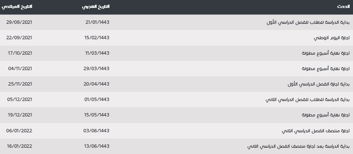This screenshot has height=154, width=353.
Task: Click the اجازة اليوم الوطني event cell
Action: click(332, 38)
